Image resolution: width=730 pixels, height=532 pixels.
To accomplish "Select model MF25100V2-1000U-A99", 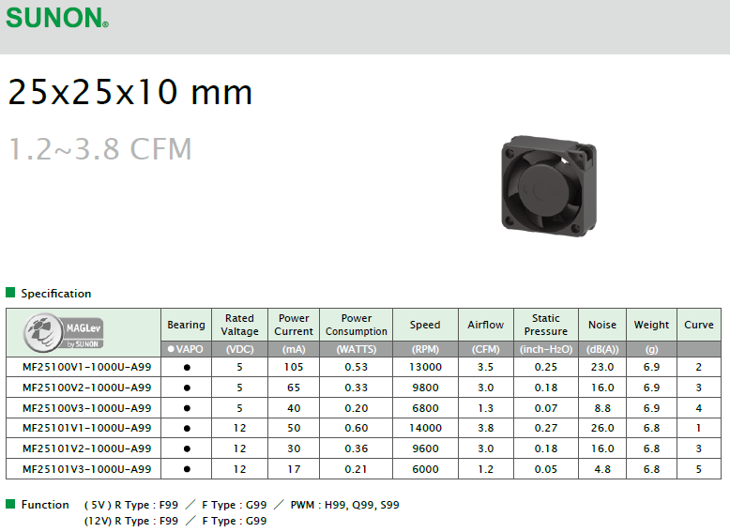I will click(x=86, y=388).
